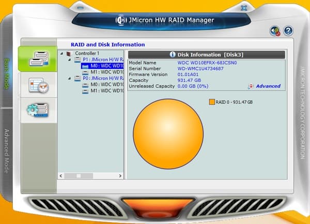Click the tree scrollbar right arrow
This screenshot has width=310, height=224.
coord(120,176)
